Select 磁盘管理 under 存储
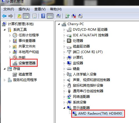 click(x=23, y=74)
